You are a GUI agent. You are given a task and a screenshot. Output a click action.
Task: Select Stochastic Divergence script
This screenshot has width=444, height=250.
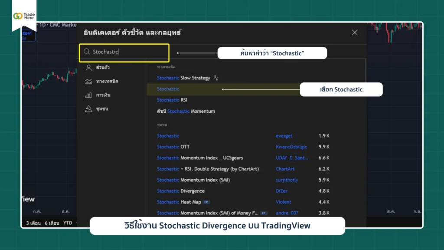pyautogui.click(x=181, y=191)
